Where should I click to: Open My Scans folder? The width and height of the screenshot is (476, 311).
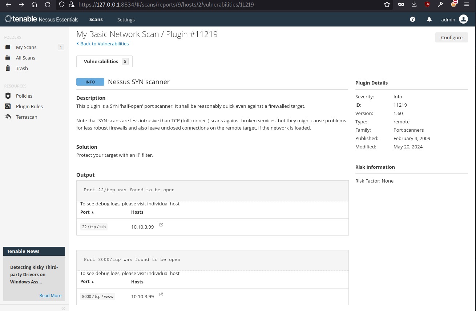coord(26,47)
